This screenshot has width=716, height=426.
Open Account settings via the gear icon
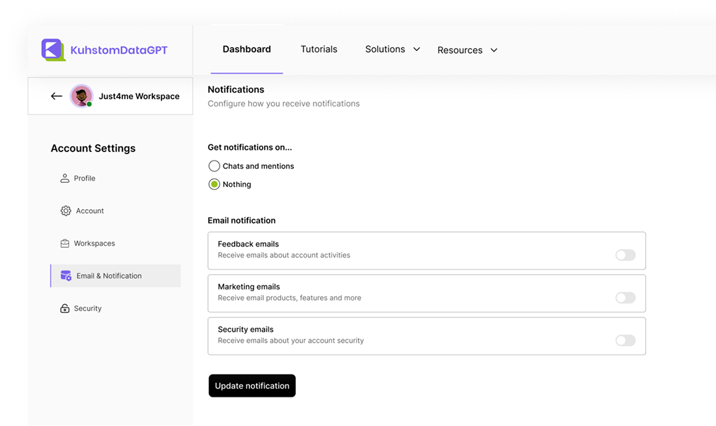pyautogui.click(x=64, y=210)
